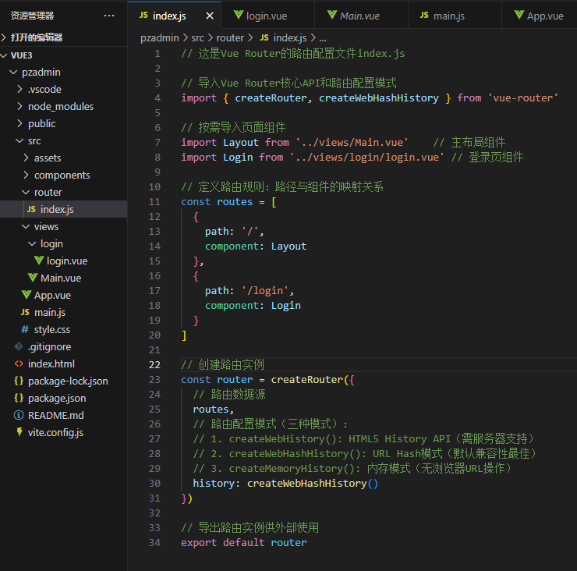577x571 pixels.
Task: Click Vue icon on Main.vue tab
Action: 332,15
